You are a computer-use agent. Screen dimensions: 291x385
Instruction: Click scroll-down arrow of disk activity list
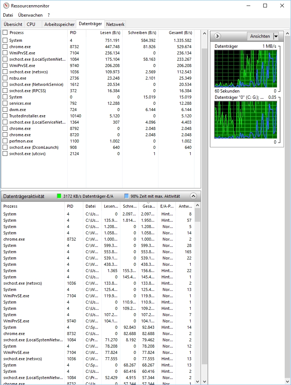pos(197,382)
